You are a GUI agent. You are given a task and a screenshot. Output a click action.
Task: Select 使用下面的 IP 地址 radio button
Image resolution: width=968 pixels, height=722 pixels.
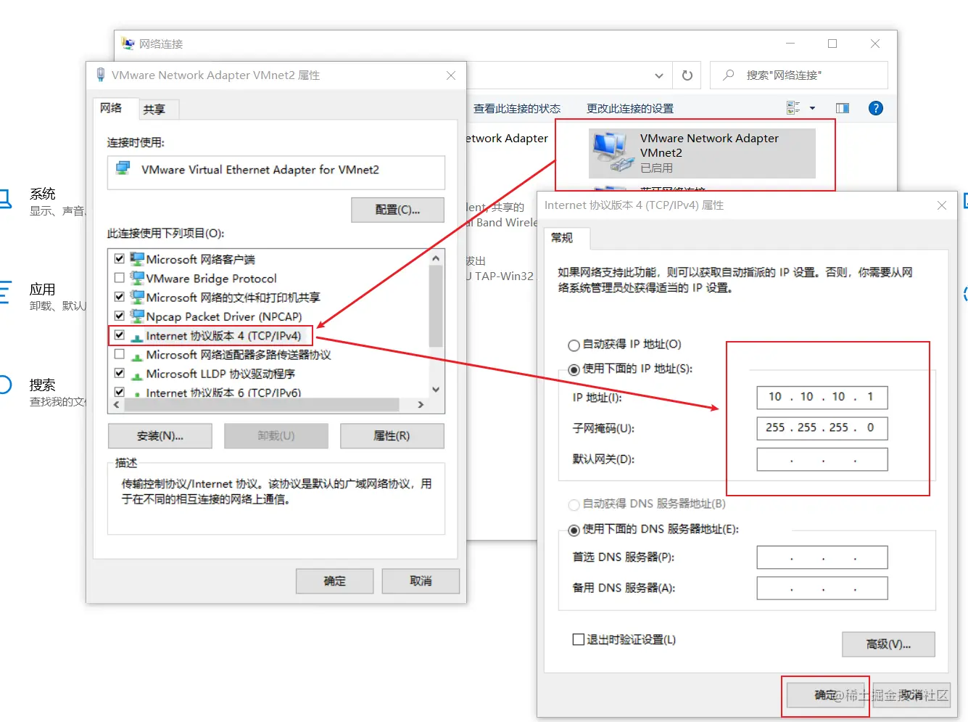(x=574, y=369)
